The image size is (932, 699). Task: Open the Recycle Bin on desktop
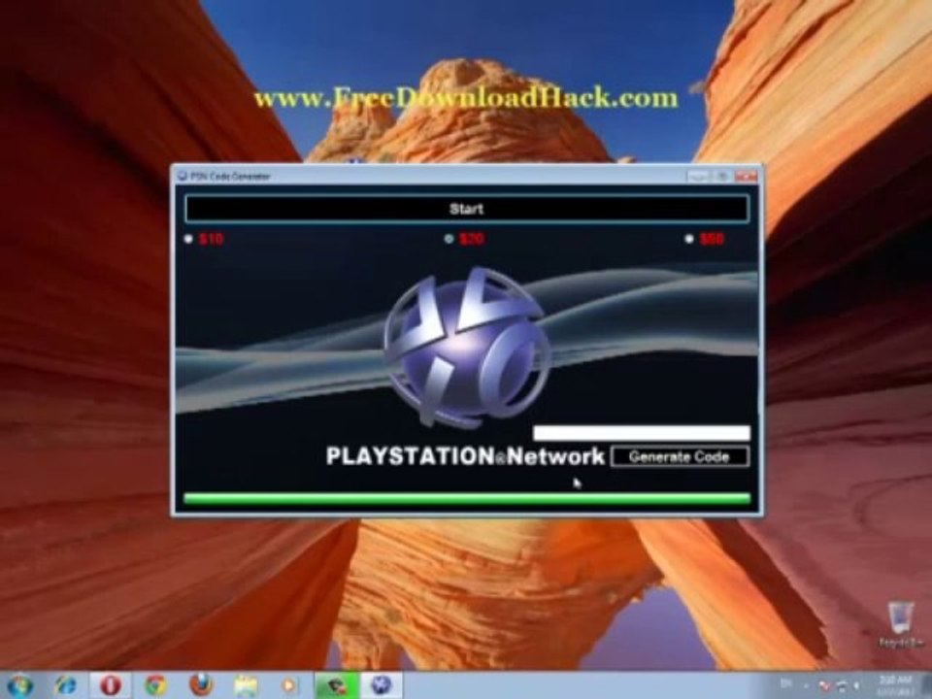pos(901,624)
